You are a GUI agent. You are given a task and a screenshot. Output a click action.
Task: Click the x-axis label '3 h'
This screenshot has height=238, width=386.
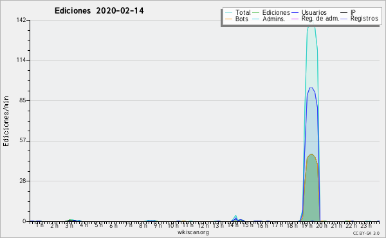coord(69,225)
